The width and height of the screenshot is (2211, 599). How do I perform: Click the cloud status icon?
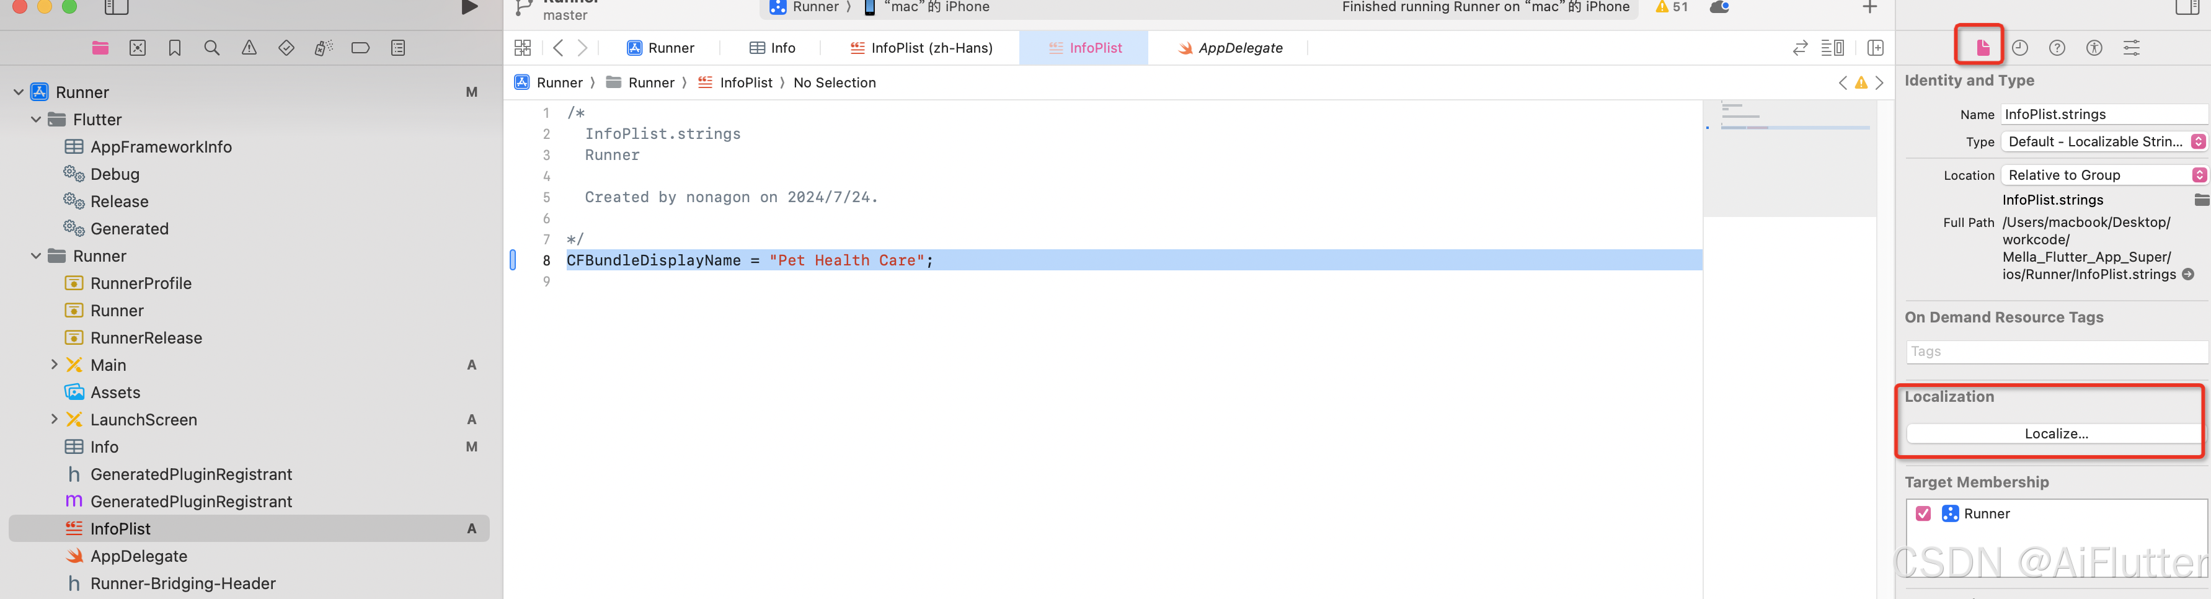(x=1719, y=7)
